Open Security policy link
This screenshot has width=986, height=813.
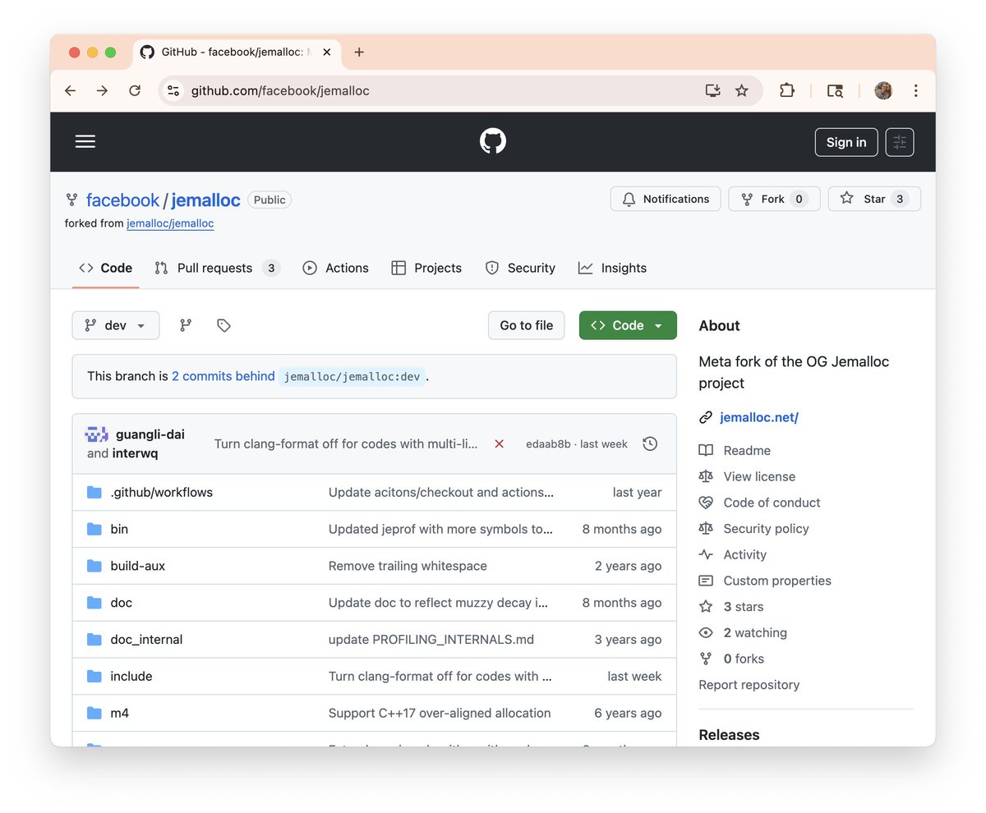point(766,529)
